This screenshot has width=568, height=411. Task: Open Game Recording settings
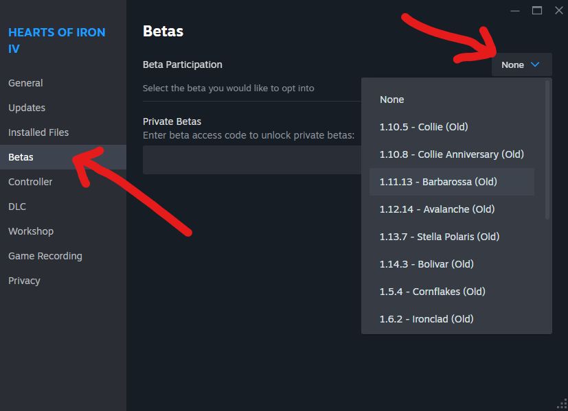coord(45,256)
